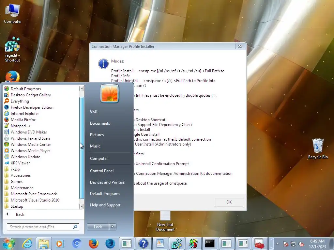Open Devices and Printers
The width and height of the screenshot is (334, 250).
click(x=107, y=182)
